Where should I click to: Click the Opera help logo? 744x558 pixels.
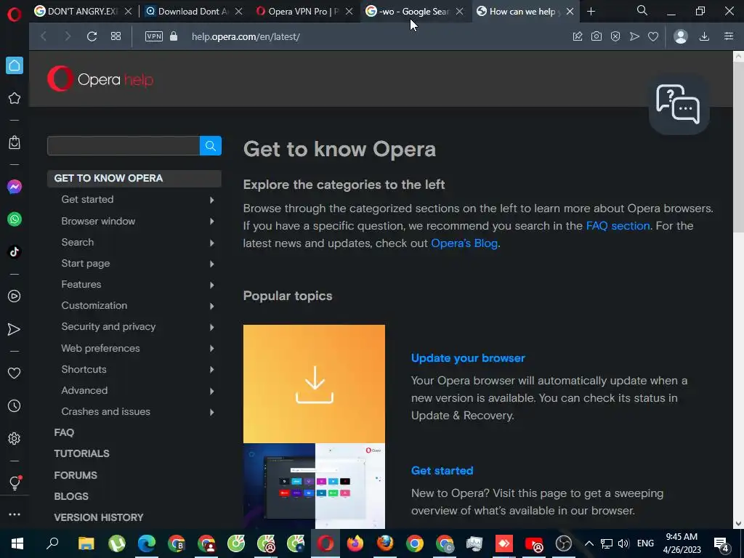(x=100, y=78)
